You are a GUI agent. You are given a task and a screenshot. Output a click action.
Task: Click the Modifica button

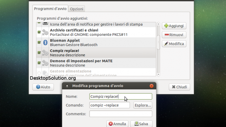(x=174, y=44)
